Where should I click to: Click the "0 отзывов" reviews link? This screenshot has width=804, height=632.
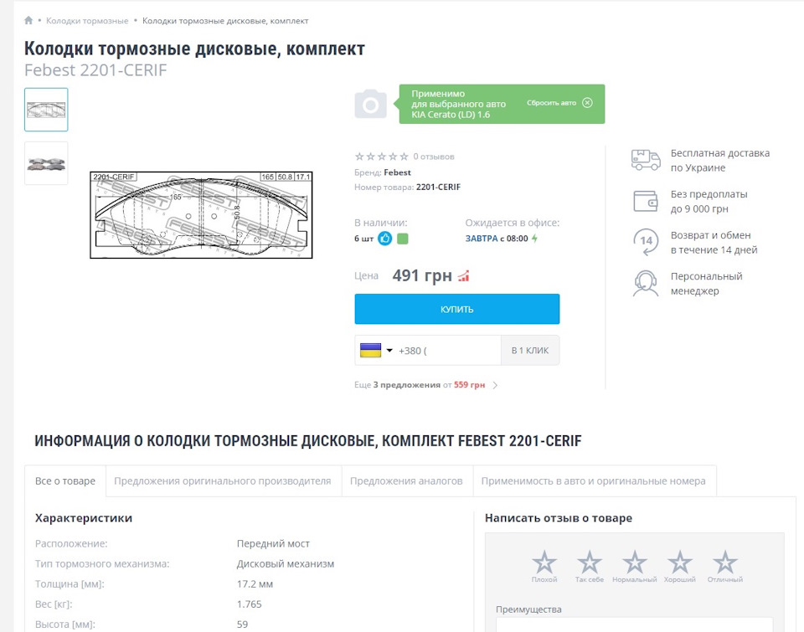(434, 157)
